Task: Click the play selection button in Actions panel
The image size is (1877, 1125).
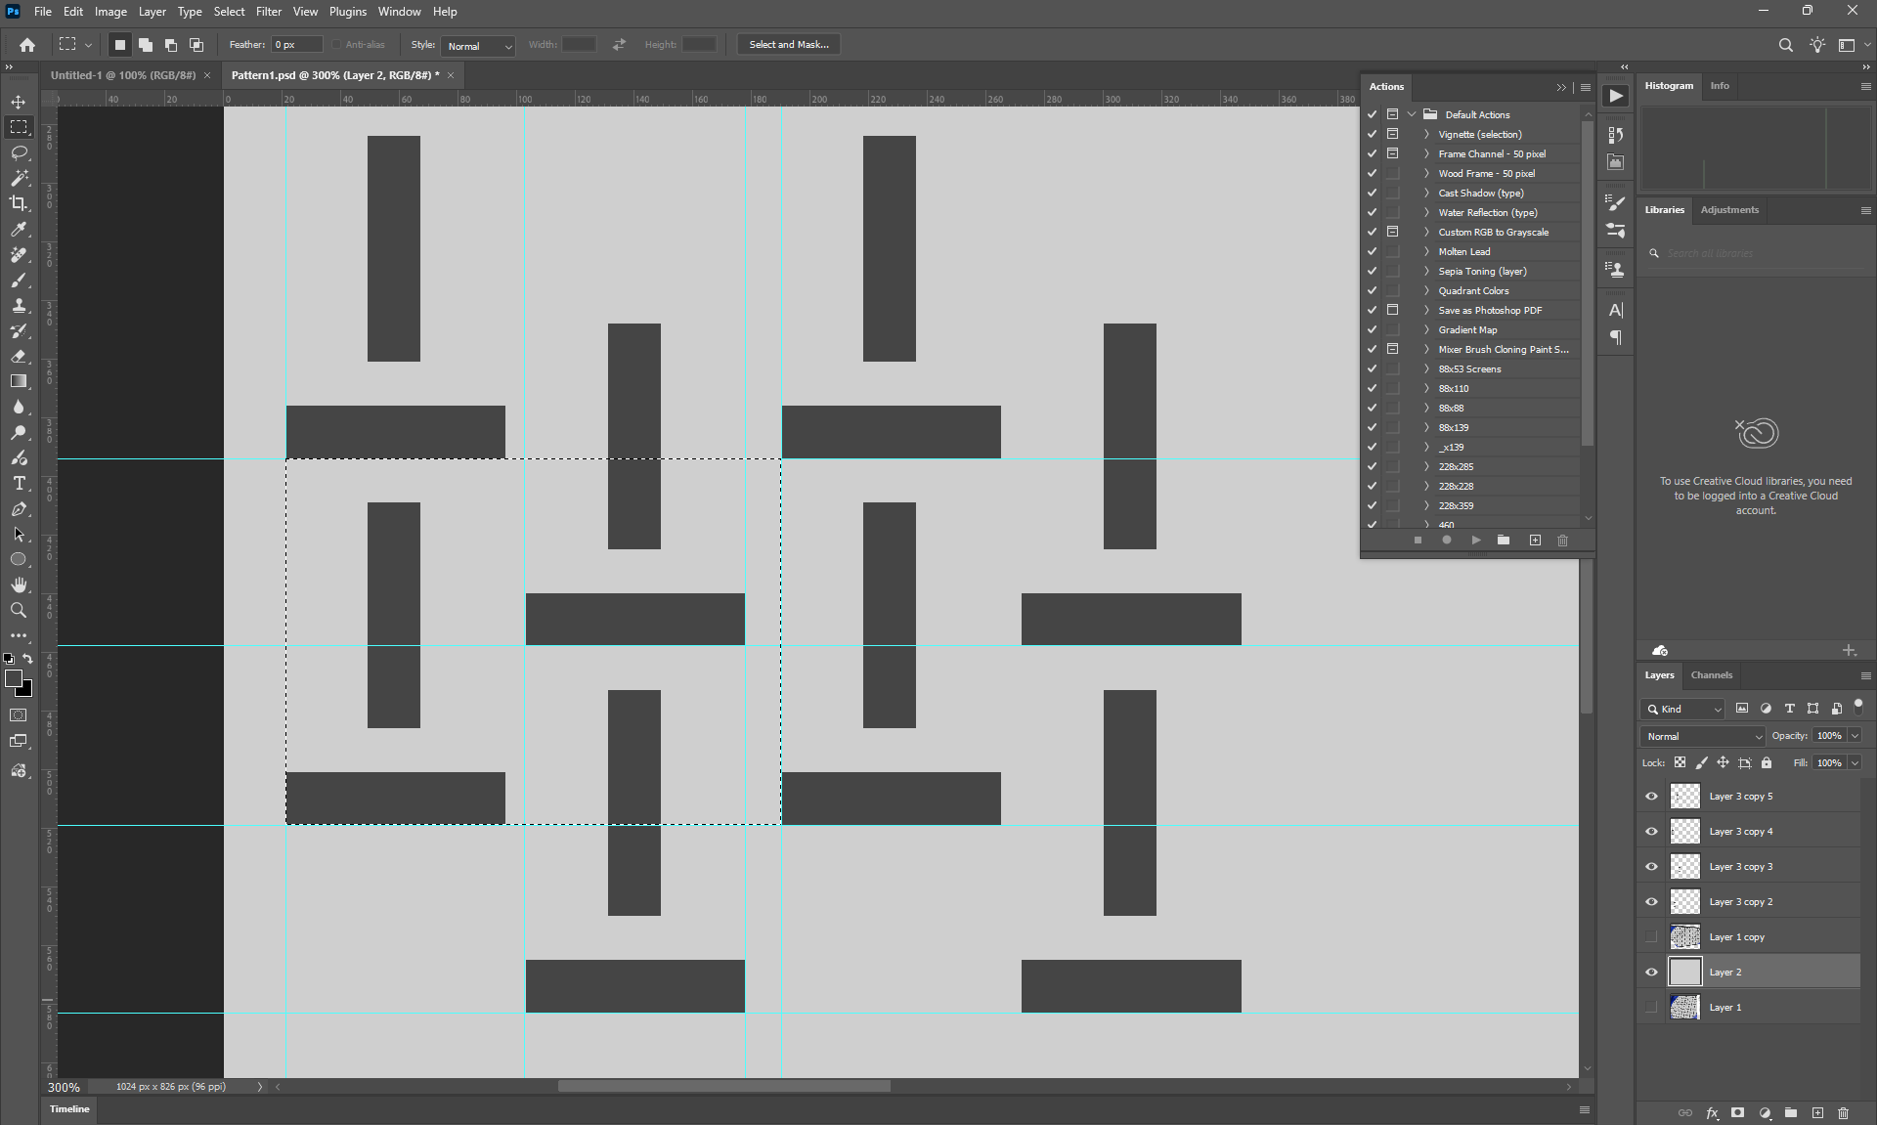Action: tap(1475, 541)
